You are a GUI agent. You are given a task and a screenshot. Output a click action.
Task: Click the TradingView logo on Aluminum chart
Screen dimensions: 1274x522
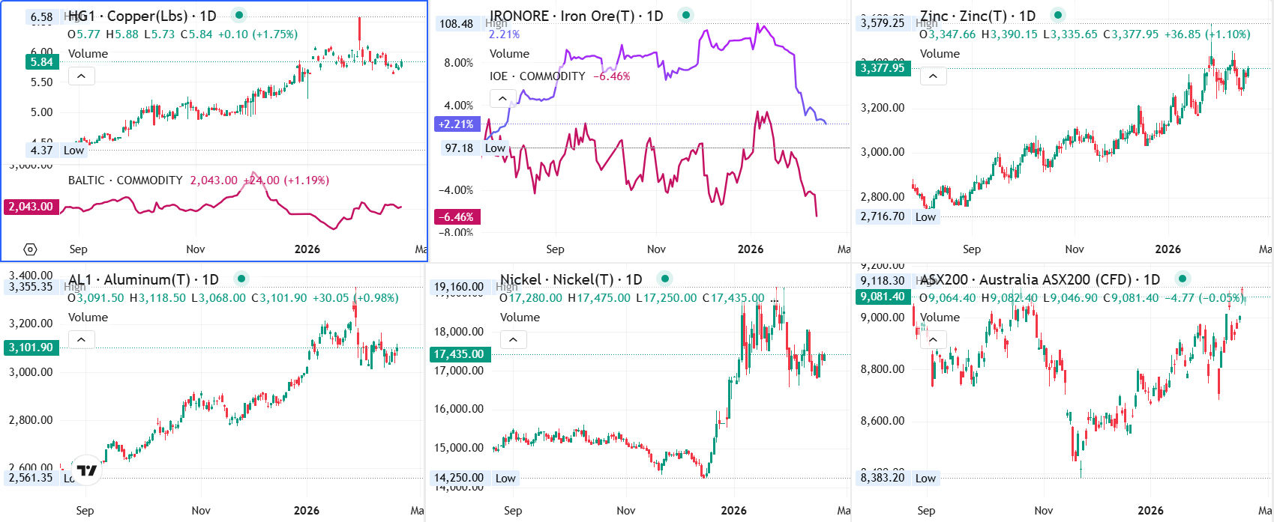[87, 470]
